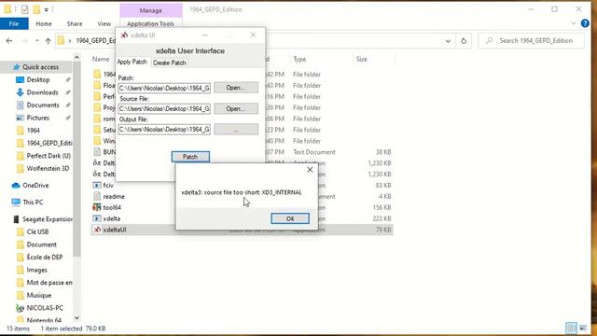Sort files by Size column header
Image resolution: width=597 pixels, height=336 pixels.
point(362,59)
